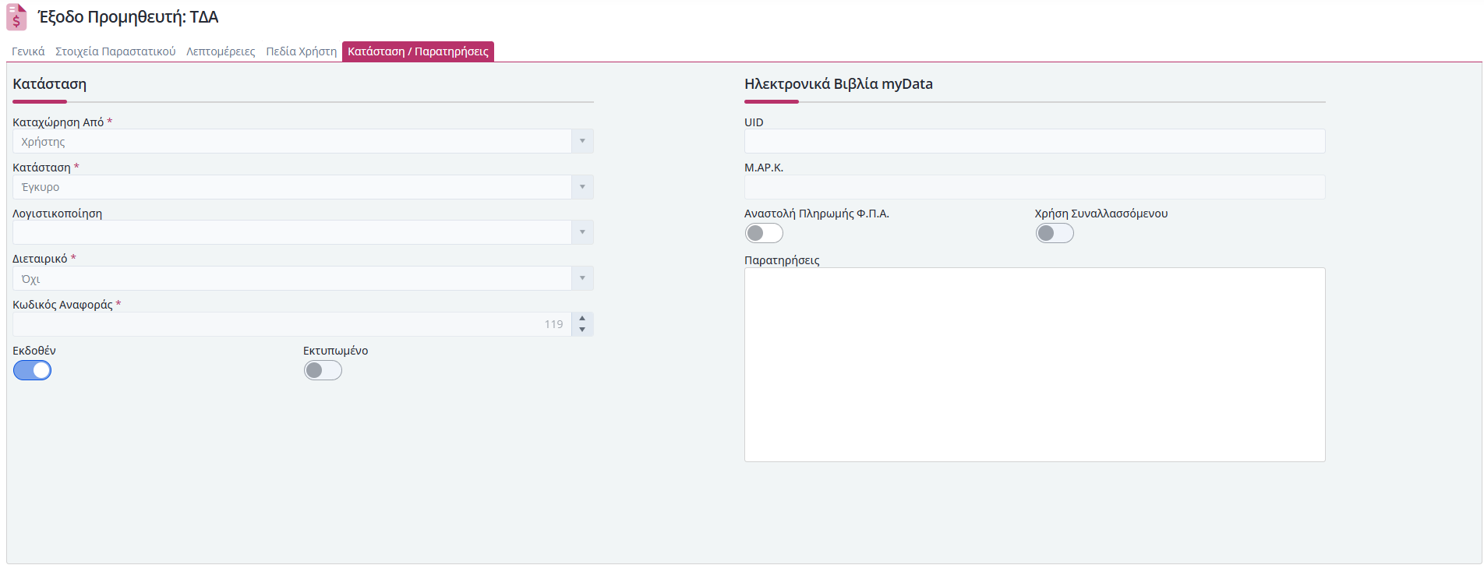Go to Πεδία Χρήστη tab

302,51
